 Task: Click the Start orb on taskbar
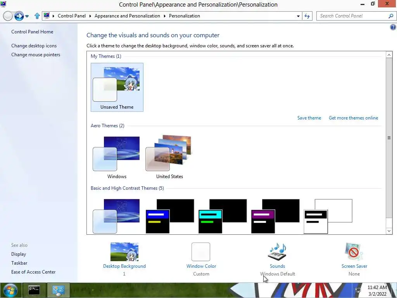coord(10,290)
